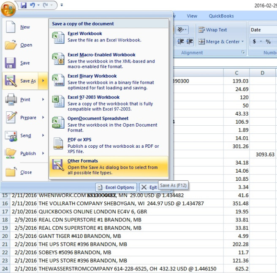Open the Date number format combo box
This screenshot has width=277, height=273.
pos(263,30)
